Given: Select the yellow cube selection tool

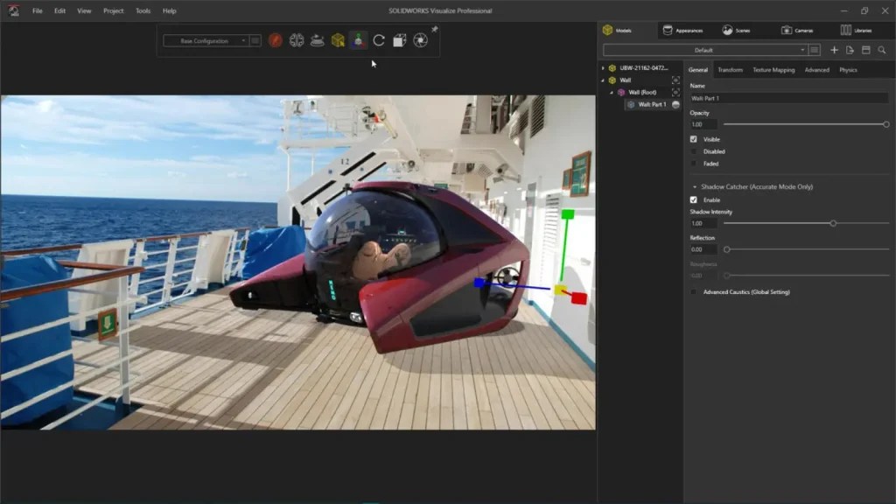Looking at the screenshot, I should pos(338,40).
